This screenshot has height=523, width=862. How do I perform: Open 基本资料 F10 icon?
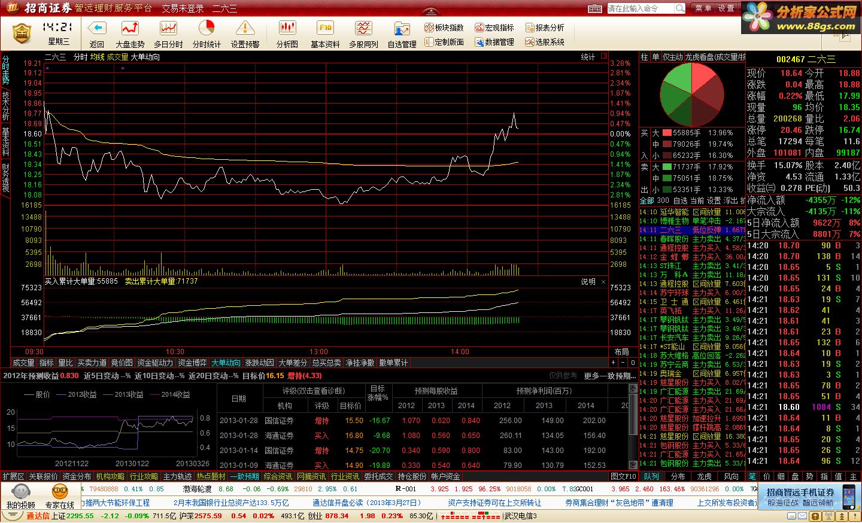[x=325, y=28]
